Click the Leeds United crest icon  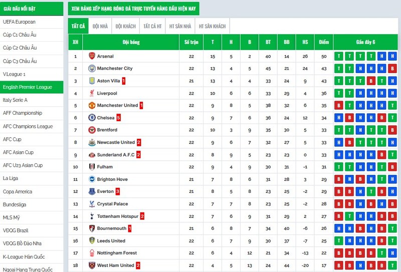[x=92, y=240]
